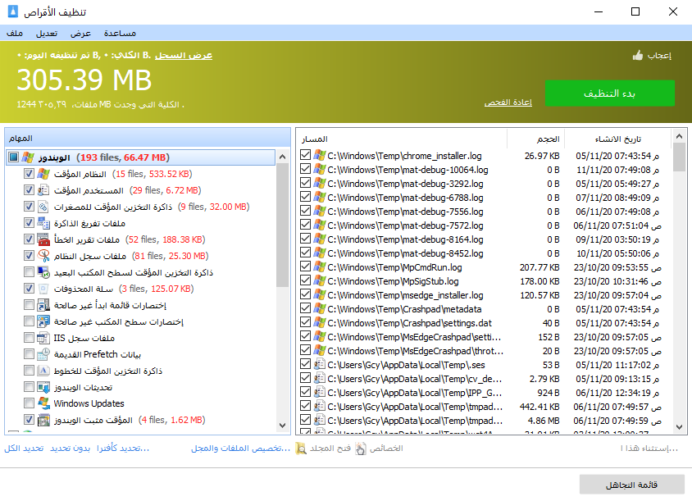This screenshot has width=692, height=501.
Task: Toggle the الويندوز group checkbox
Action: click(14, 157)
